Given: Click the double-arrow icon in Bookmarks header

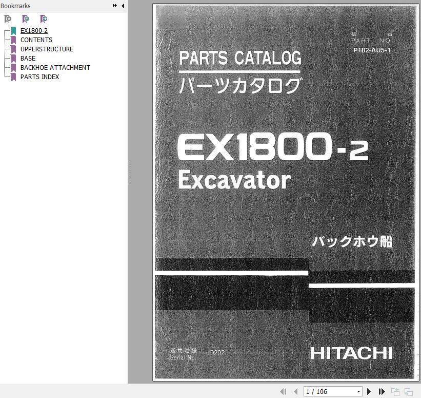Looking at the screenshot, I should [x=115, y=5].
